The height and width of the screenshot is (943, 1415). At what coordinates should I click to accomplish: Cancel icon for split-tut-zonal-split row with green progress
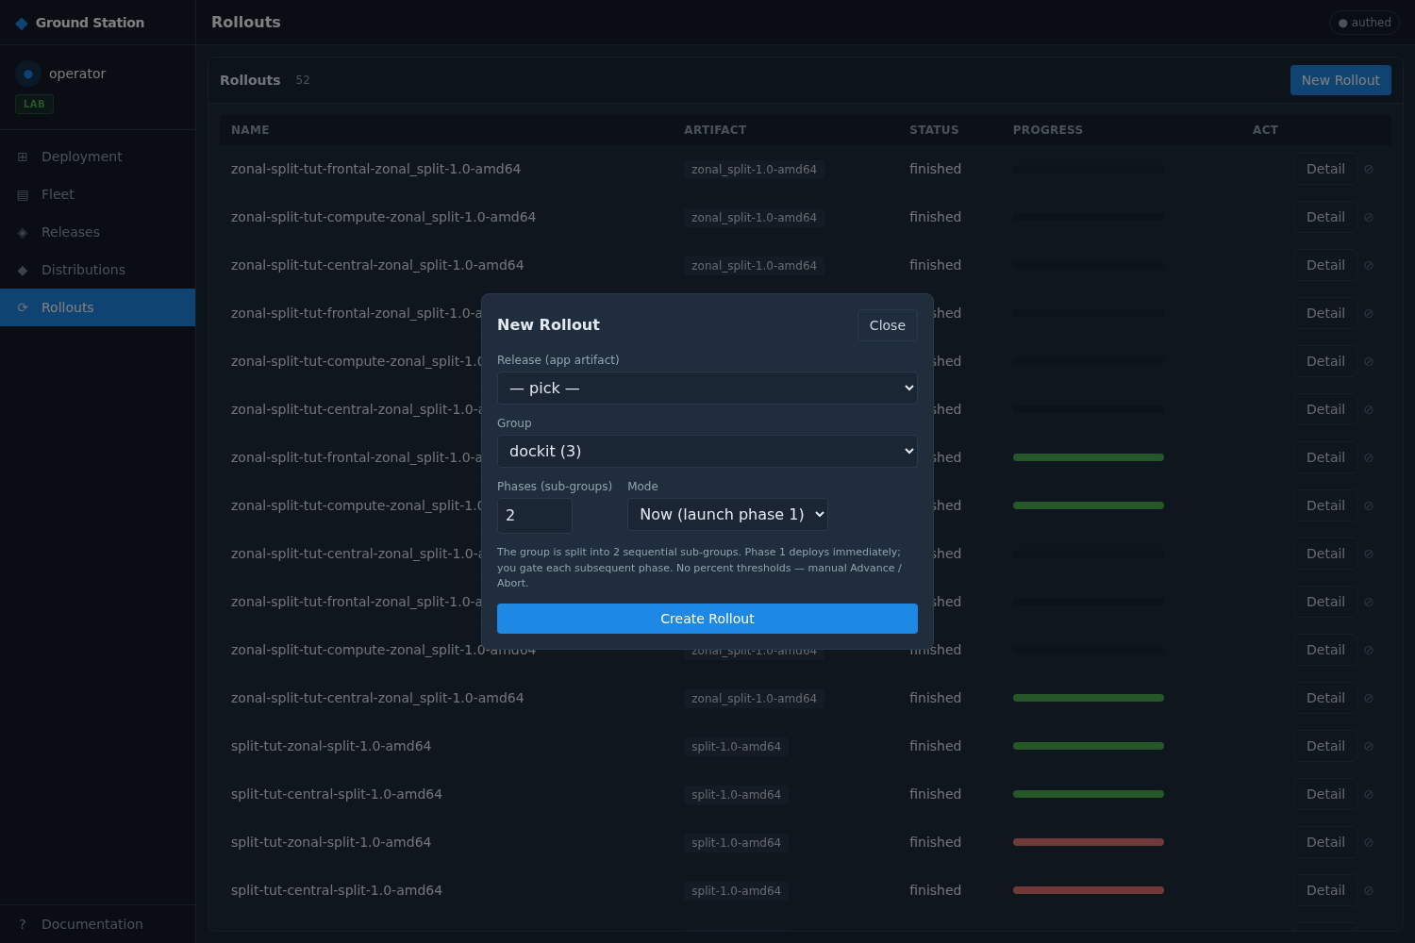point(1369,746)
